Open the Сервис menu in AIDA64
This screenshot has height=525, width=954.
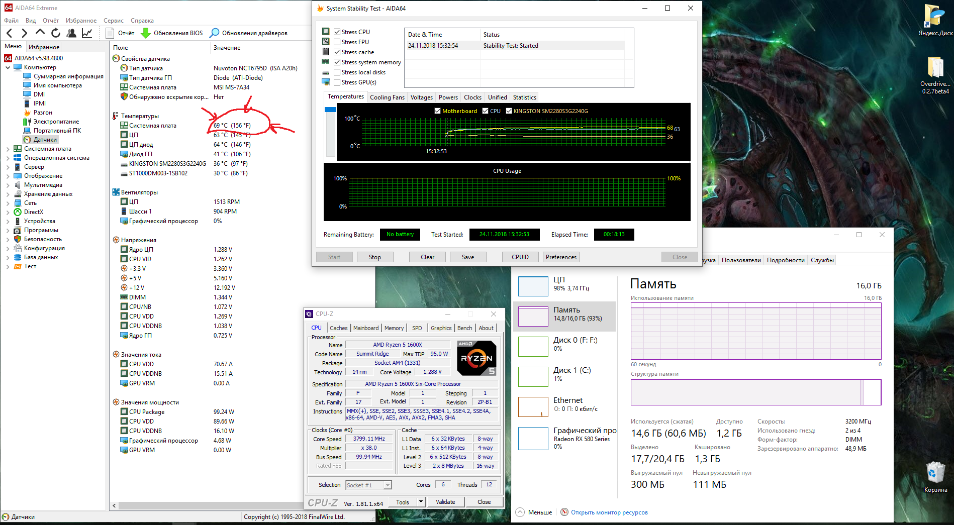click(x=114, y=21)
